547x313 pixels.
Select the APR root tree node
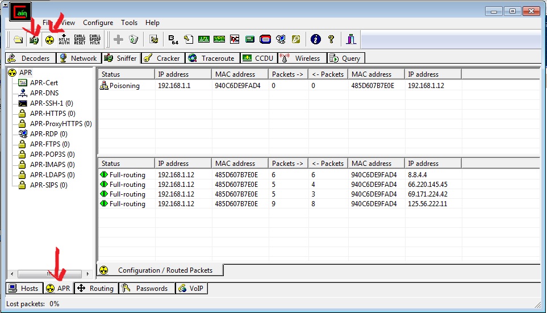(26, 73)
